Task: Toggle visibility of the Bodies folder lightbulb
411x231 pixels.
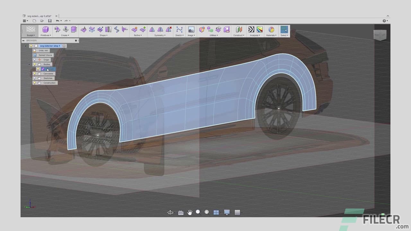Action: point(34,64)
